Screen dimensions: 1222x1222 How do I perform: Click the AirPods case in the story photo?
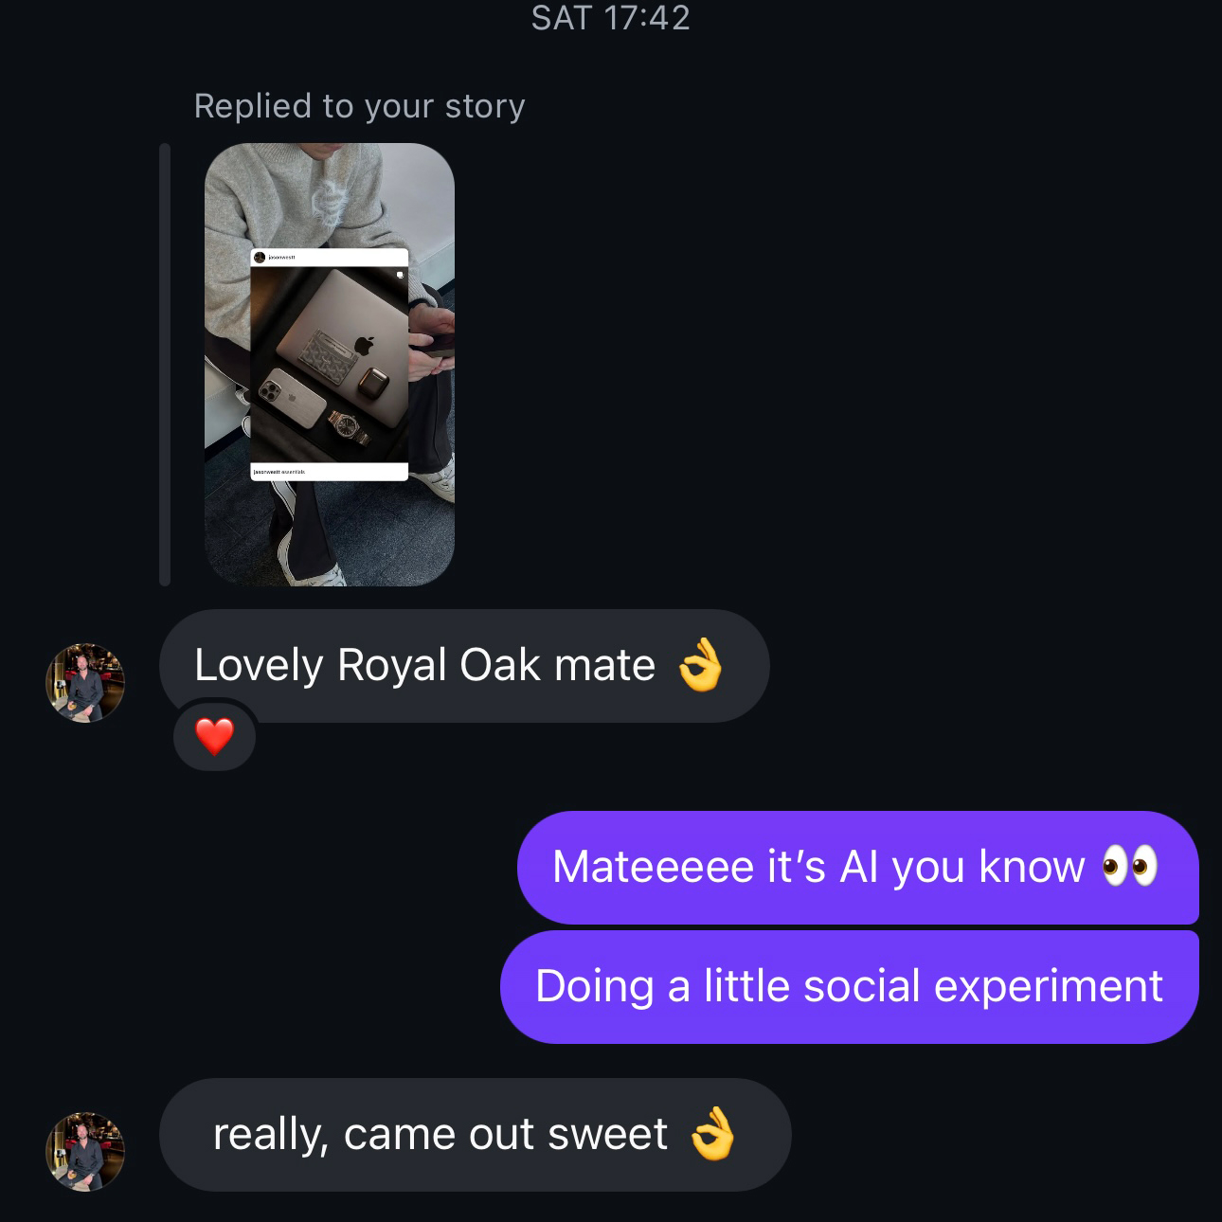point(371,381)
